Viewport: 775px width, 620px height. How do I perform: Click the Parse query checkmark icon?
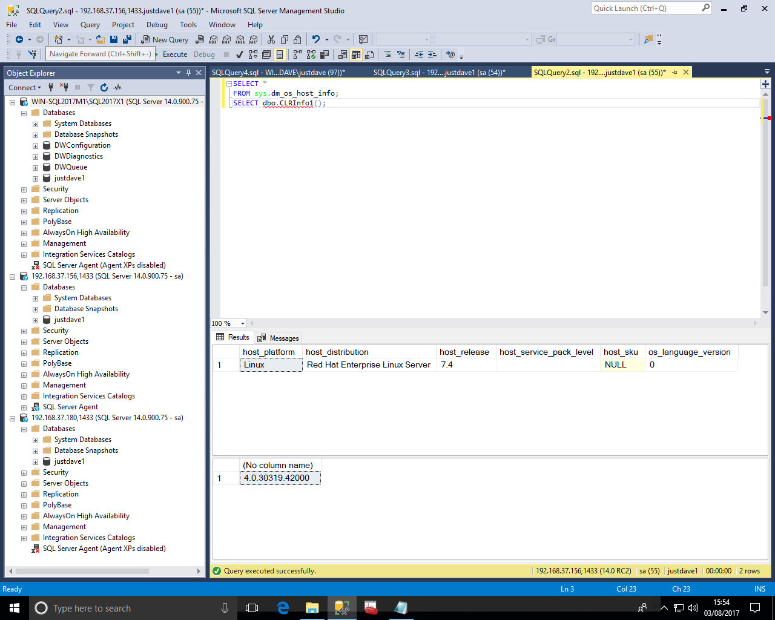coord(240,54)
